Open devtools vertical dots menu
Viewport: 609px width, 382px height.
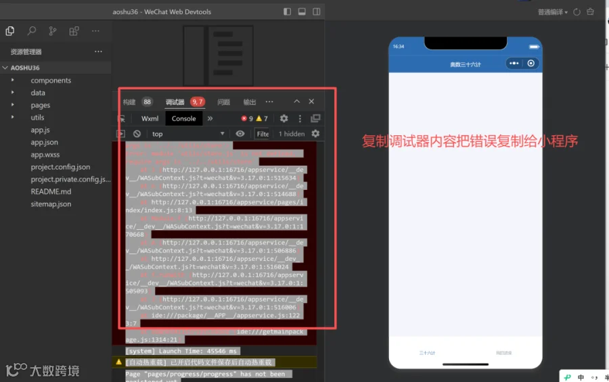pos(300,118)
